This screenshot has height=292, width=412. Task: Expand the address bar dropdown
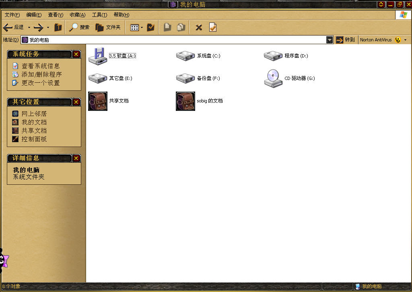(330, 40)
